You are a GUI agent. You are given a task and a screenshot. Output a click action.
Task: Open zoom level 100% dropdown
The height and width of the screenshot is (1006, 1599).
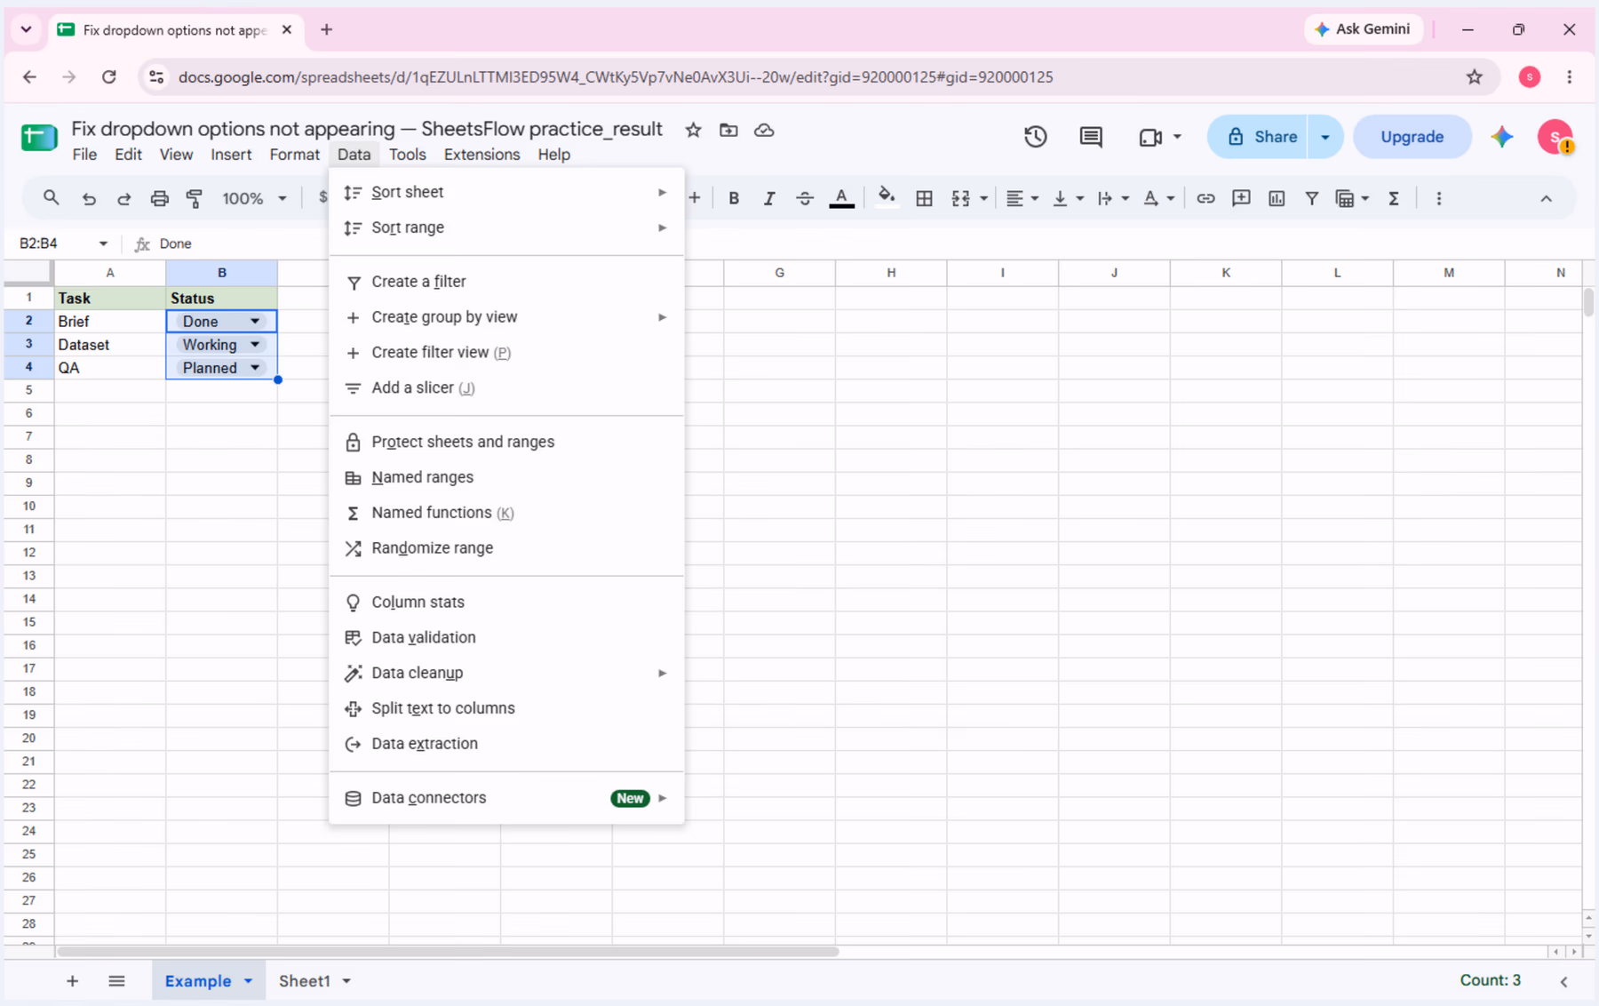click(254, 198)
